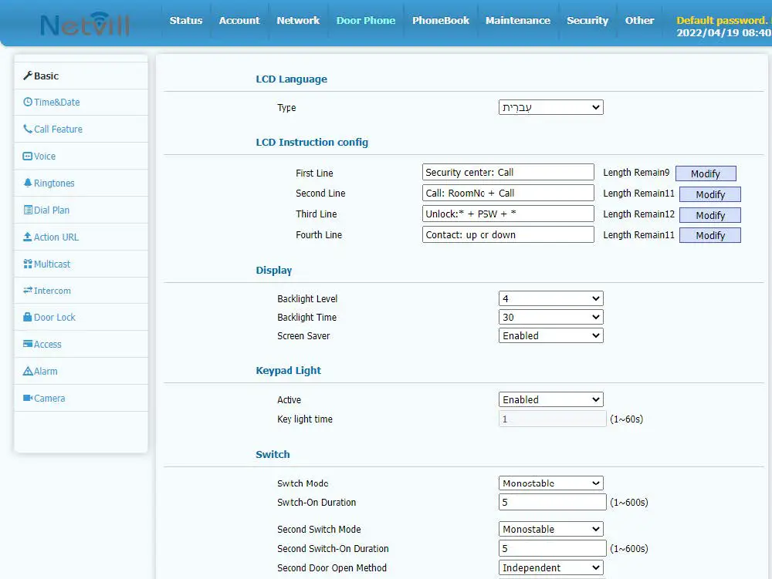Click the phone icon beside Call Feature
This screenshot has width=772, height=579.
[x=28, y=130]
